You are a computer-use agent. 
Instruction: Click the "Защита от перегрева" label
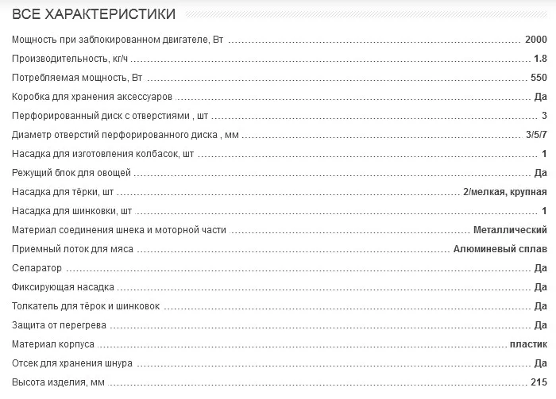click(60, 325)
